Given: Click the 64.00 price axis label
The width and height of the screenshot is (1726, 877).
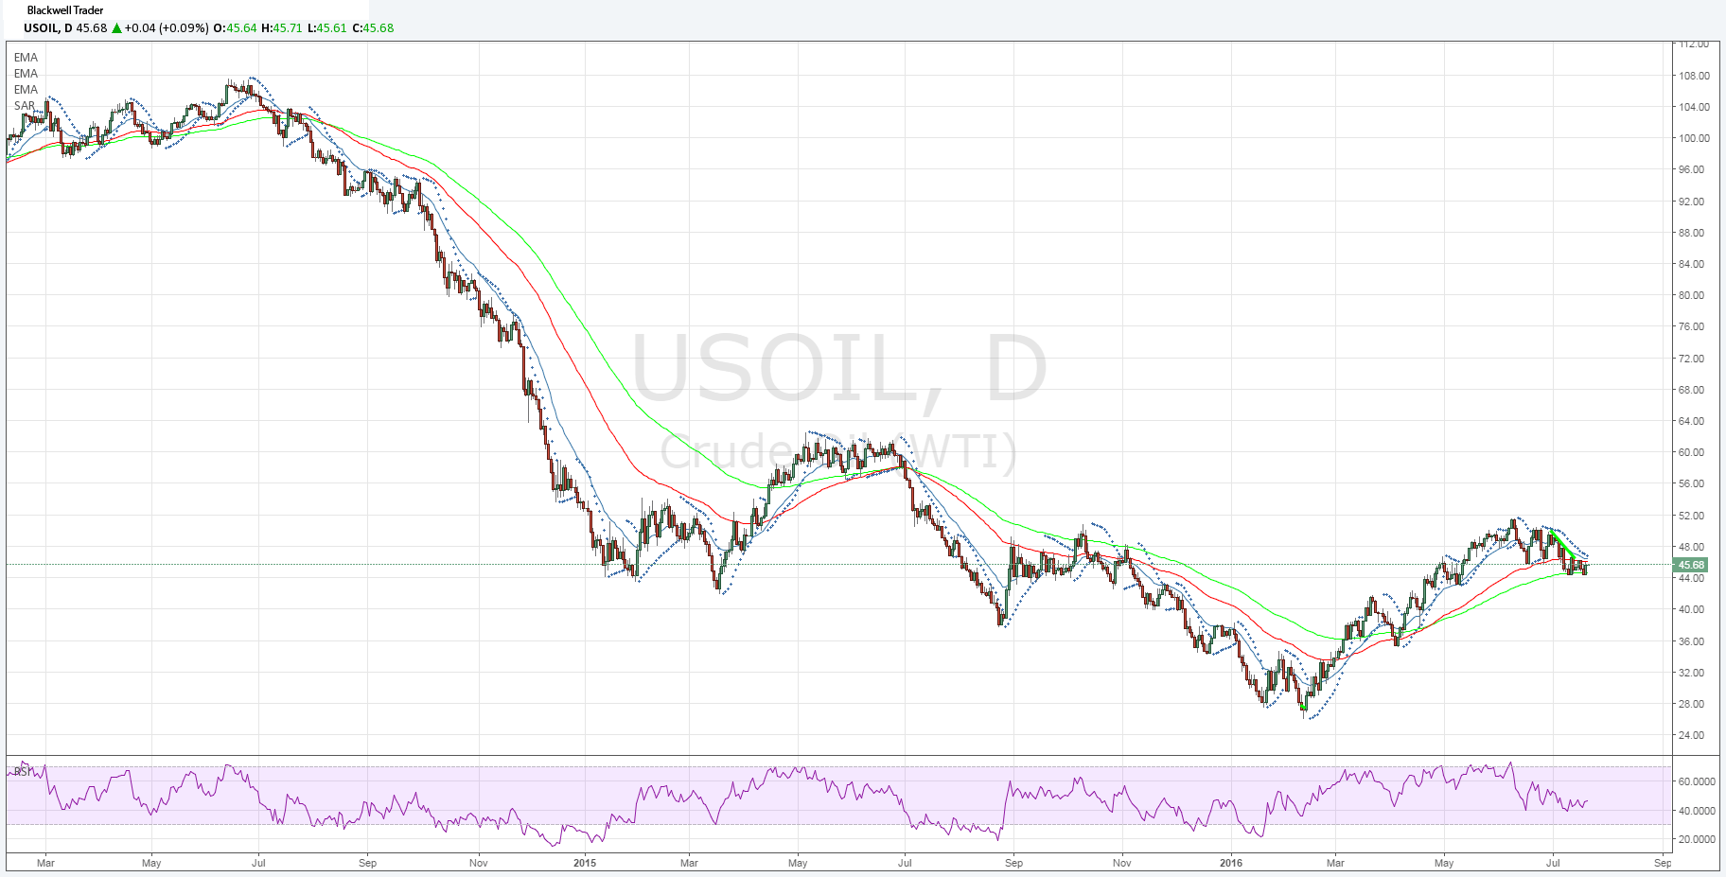Looking at the screenshot, I should [x=1691, y=421].
